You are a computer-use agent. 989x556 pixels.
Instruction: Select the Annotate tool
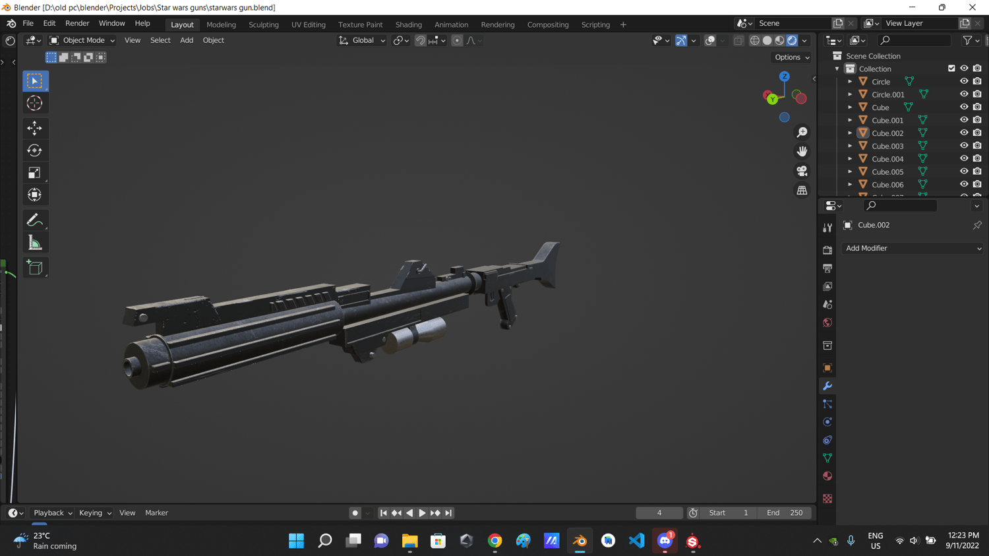34,220
